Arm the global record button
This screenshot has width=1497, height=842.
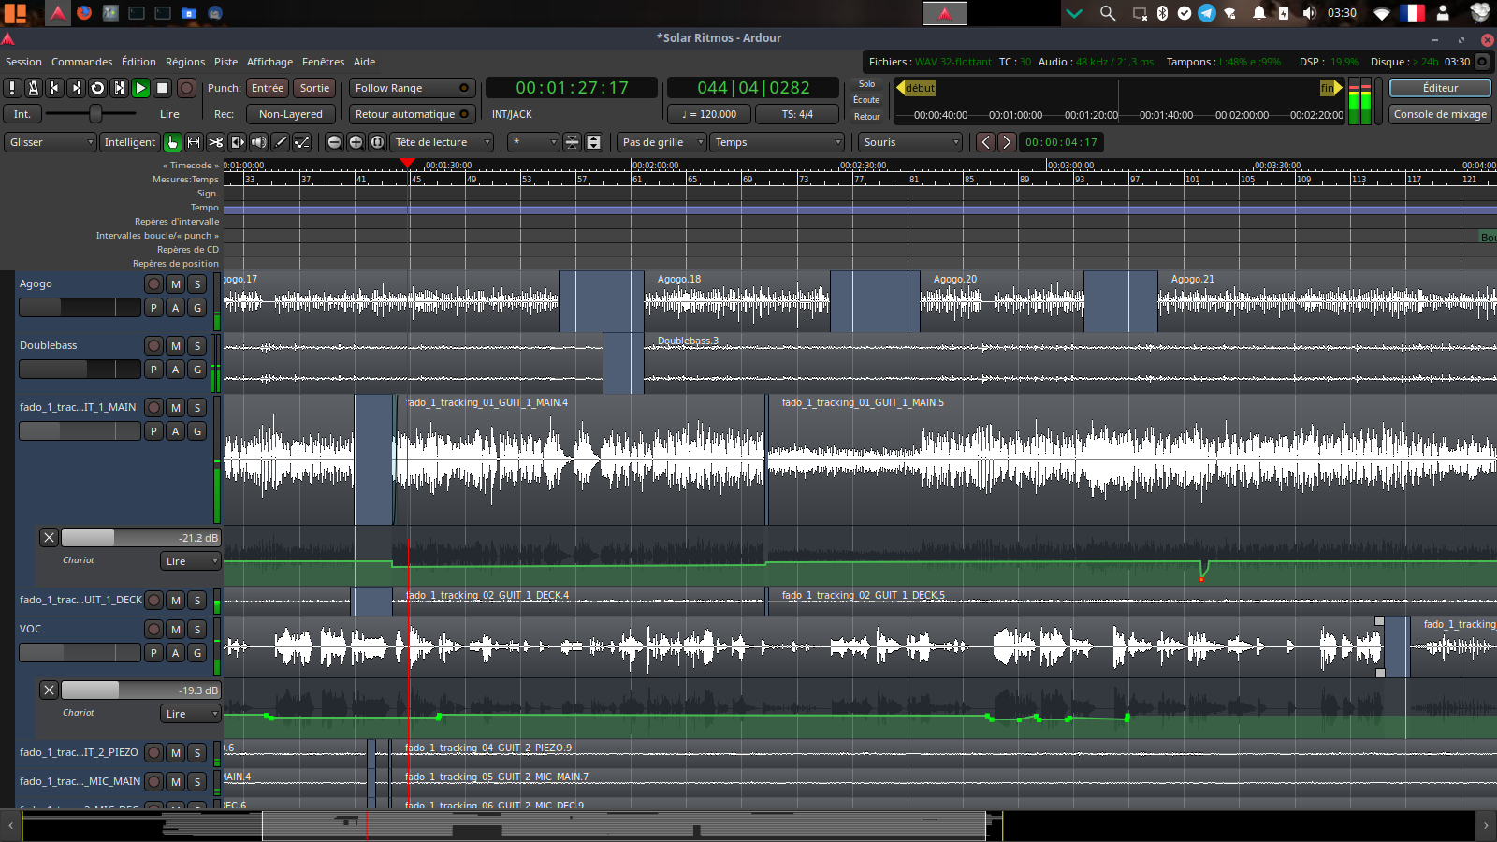[186, 88]
